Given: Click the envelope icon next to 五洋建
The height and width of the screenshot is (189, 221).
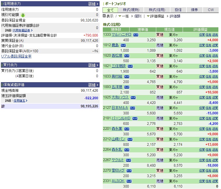Looking at the screenshot, I should tap(127, 87).
